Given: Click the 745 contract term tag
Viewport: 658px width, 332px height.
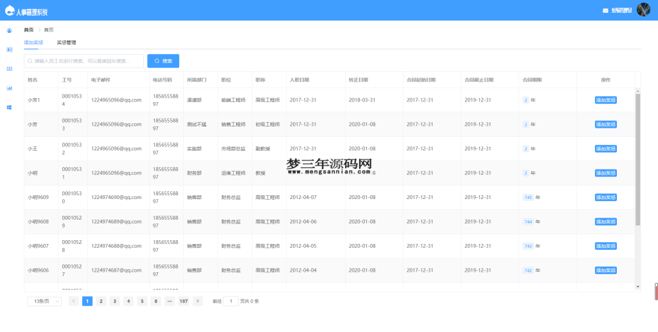Looking at the screenshot, I should [528, 197].
